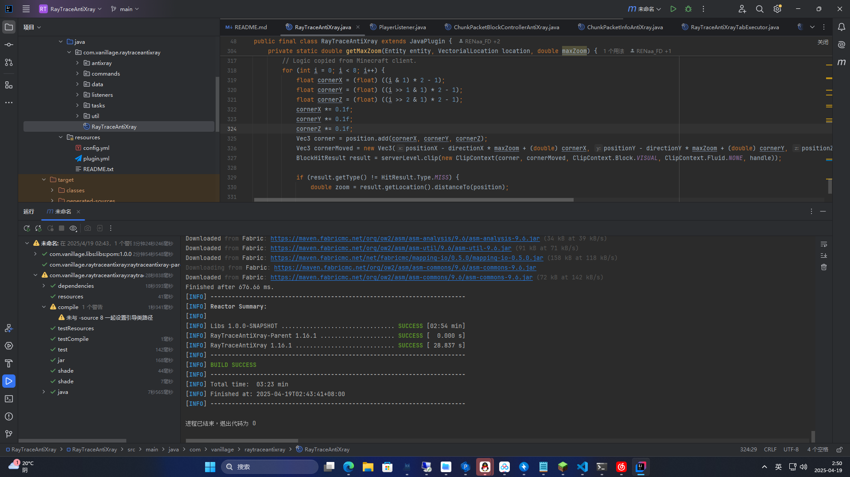Click the Debug bug icon in the title bar
Screen dimensions: 850x477
pyautogui.click(x=688, y=9)
